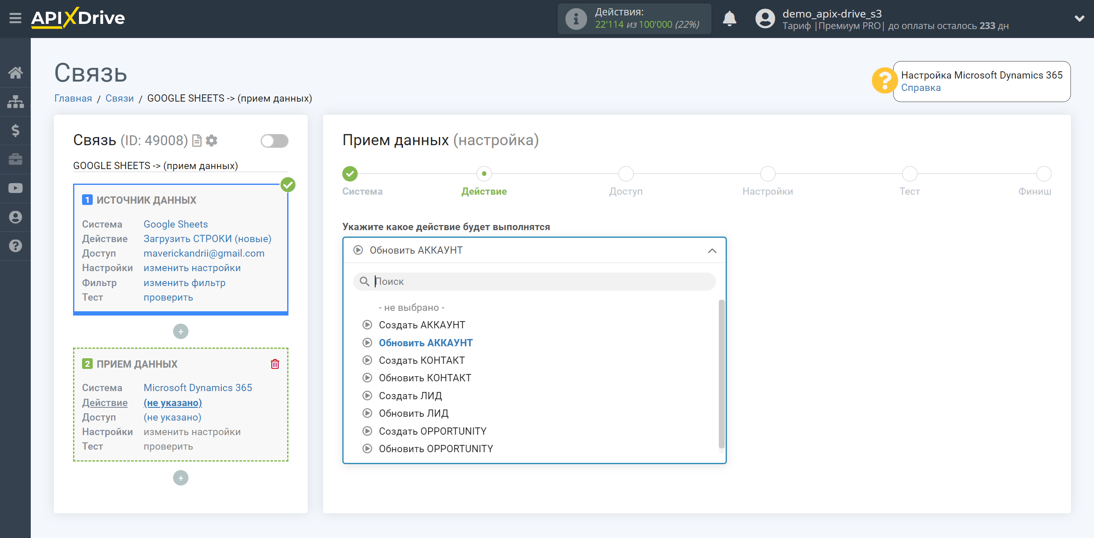Go to home via sidebar house icon
The height and width of the screenshot is (538, 1094).
[15, 73]
